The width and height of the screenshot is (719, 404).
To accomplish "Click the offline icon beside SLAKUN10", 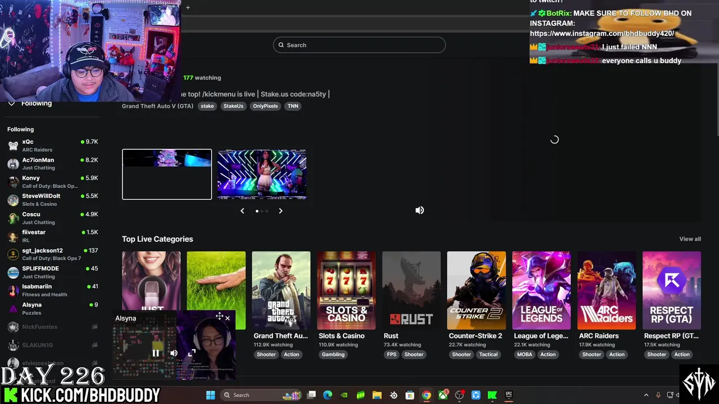I will point(94,345).
